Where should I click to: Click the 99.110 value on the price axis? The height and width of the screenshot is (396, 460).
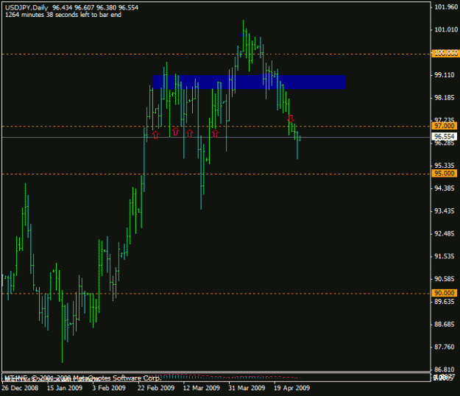click(x=444, y=75)
